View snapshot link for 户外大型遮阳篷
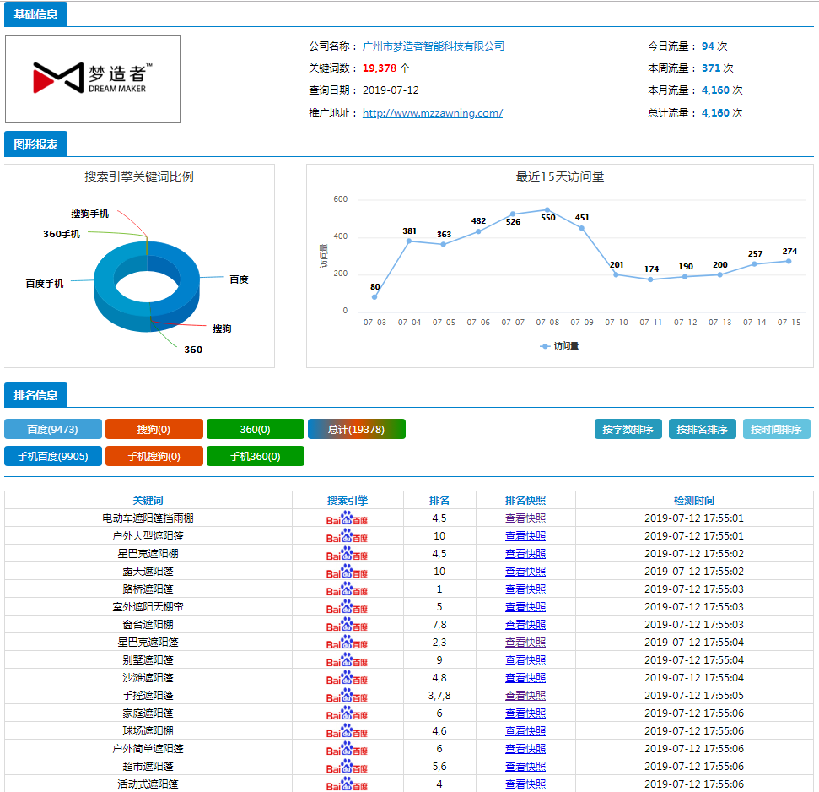The width and height of the screenshot is (819, 792). click(525, 536)
